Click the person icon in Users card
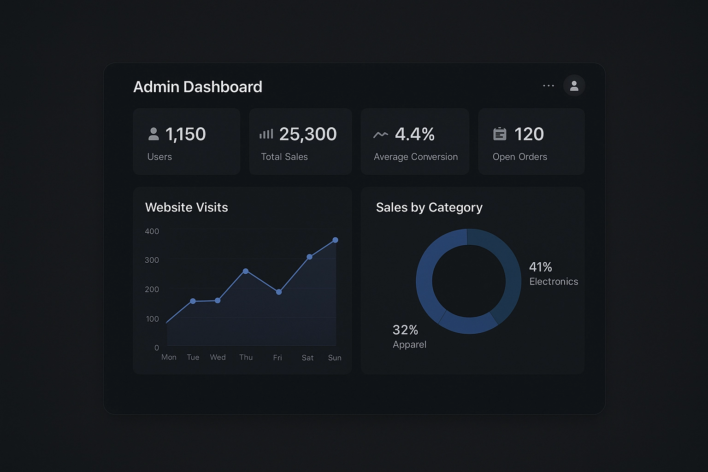Viewport: 708px width, 472px height. 153,134
